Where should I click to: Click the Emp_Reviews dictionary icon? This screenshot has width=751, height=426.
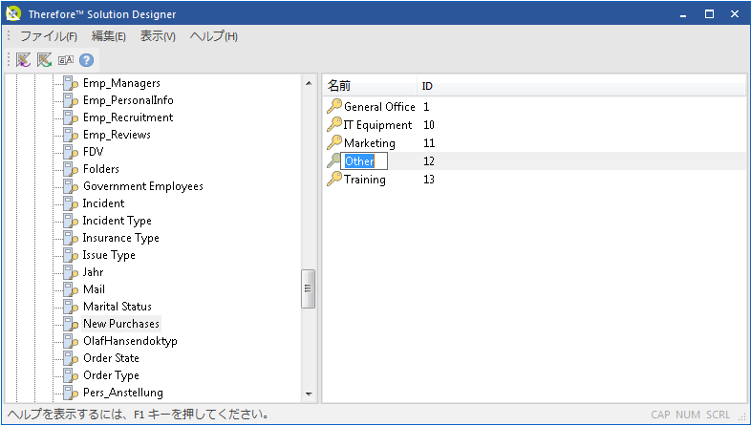tap(71, 135)
